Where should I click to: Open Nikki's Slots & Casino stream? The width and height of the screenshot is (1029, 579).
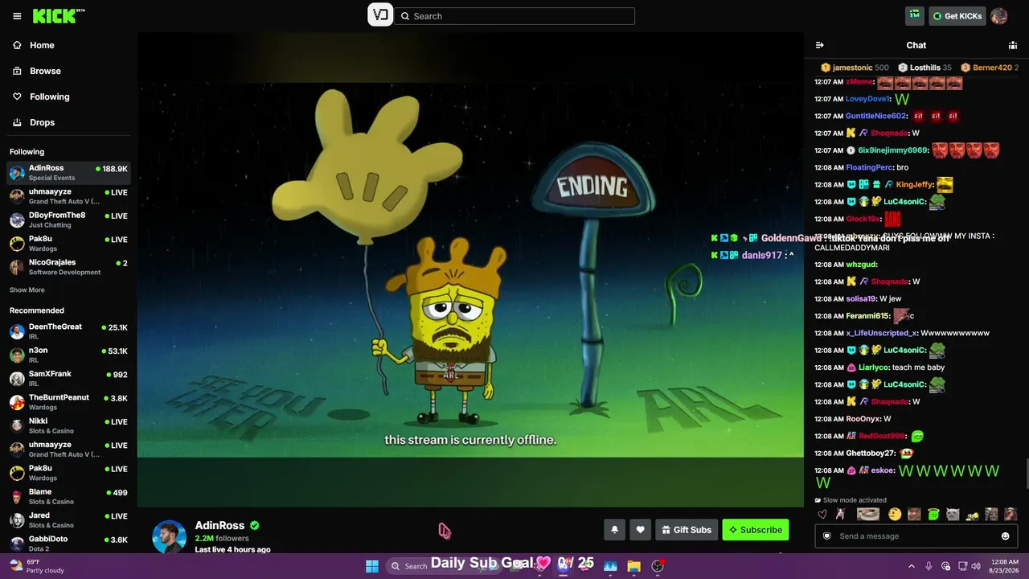click(x=68, y=425)
